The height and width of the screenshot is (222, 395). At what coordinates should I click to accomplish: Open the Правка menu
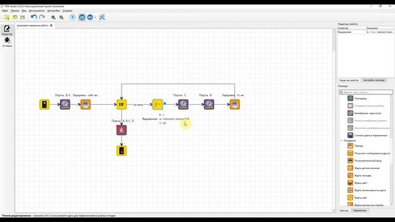(x=15, y=11)
